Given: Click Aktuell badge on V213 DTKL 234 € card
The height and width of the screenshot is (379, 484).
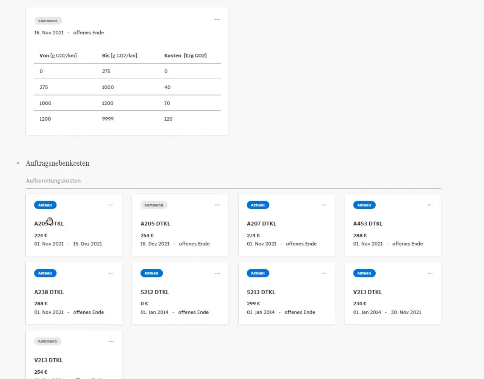Looking at the screenshot, I should [x=364, y=273].
